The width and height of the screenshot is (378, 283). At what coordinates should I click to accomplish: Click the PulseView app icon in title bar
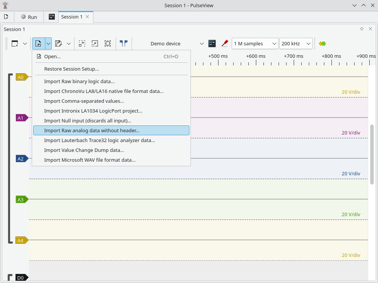(x=5, y=5)
